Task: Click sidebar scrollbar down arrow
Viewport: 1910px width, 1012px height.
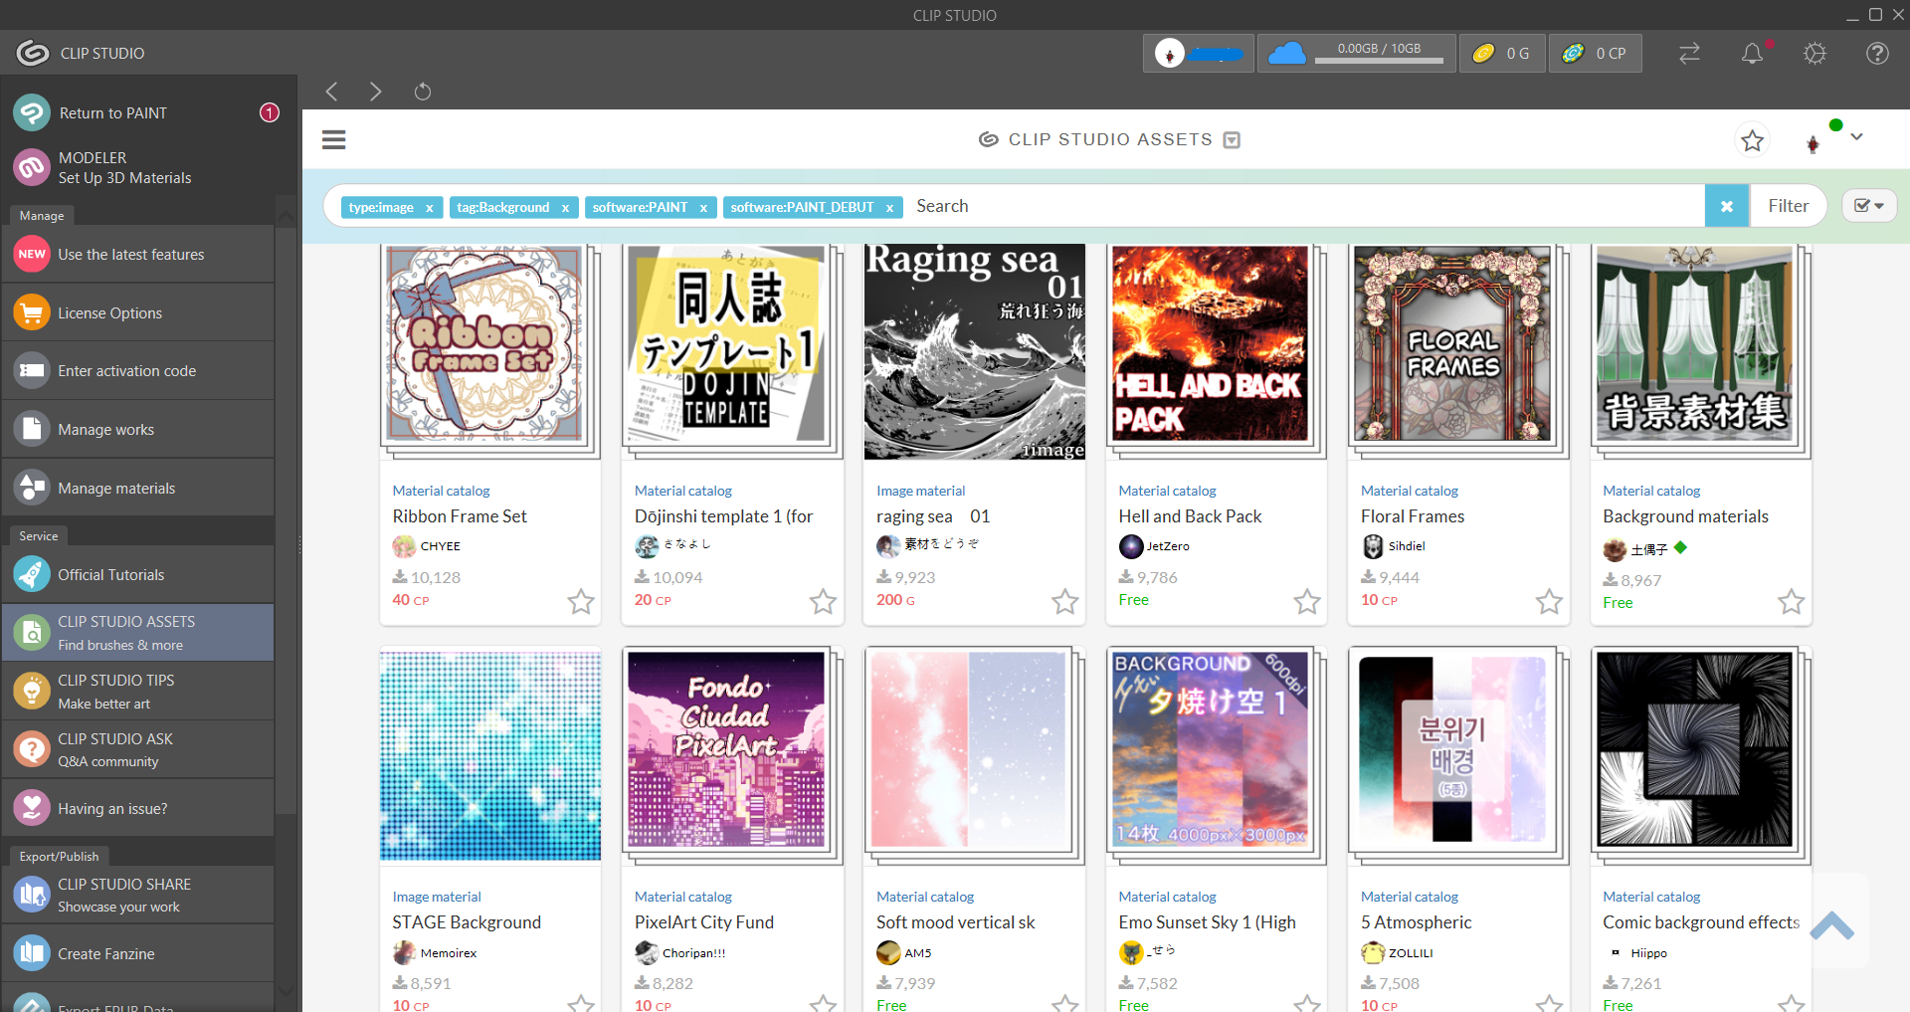Action: (x=286, y=991)
